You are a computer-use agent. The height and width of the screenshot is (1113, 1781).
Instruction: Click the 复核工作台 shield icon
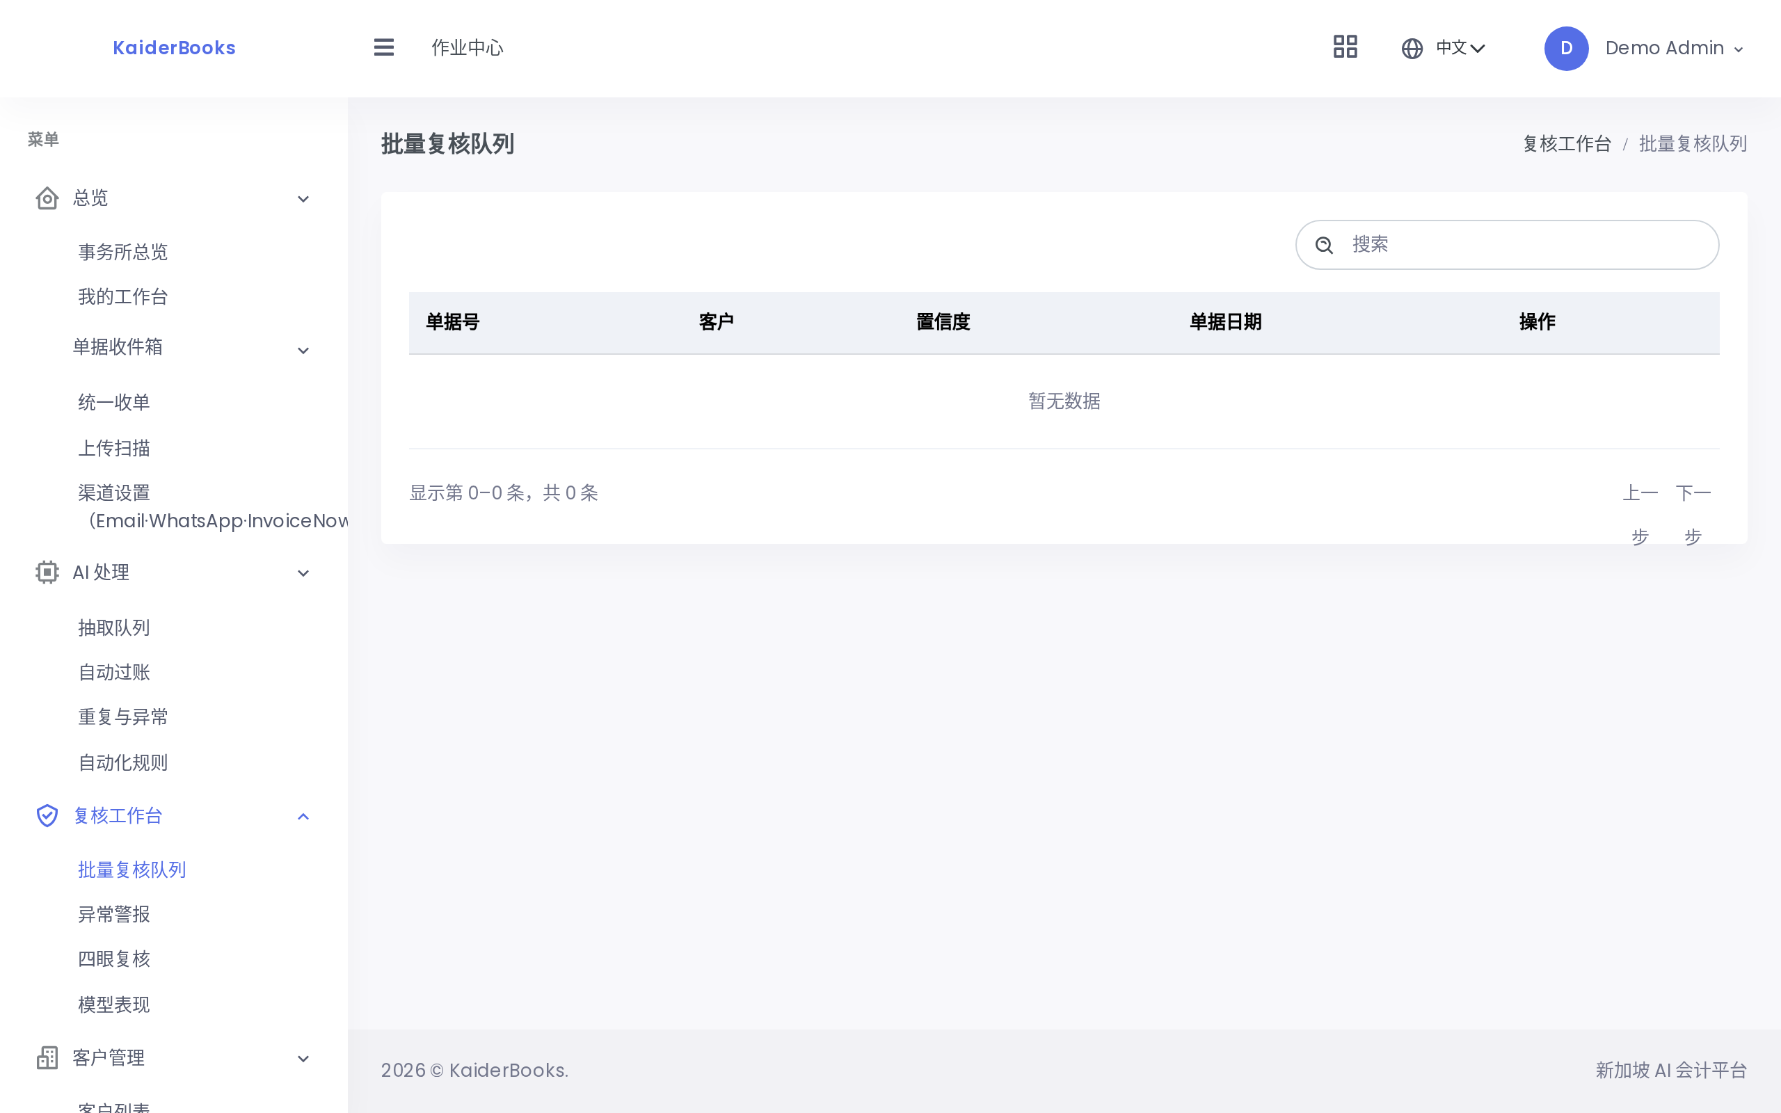[x=47, y=815]
